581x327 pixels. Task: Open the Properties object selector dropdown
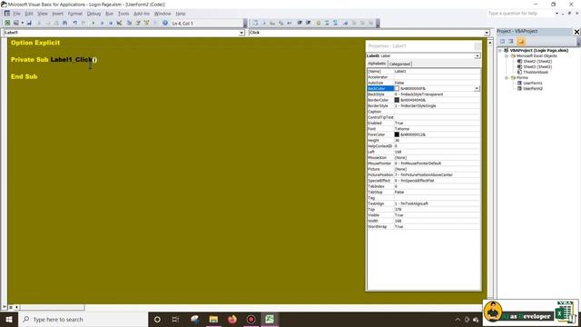tap(478, 55)
